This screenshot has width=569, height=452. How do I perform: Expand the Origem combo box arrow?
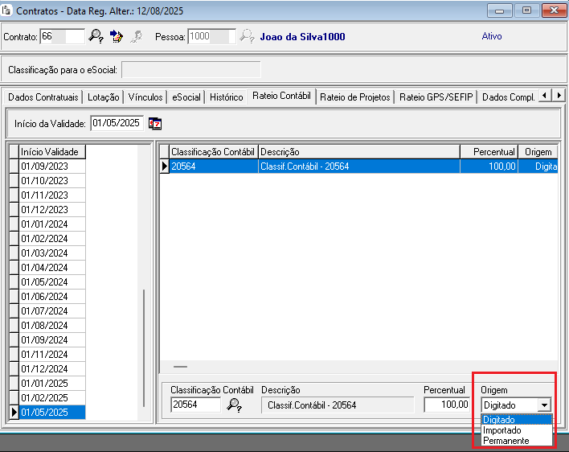coord(544,405)
